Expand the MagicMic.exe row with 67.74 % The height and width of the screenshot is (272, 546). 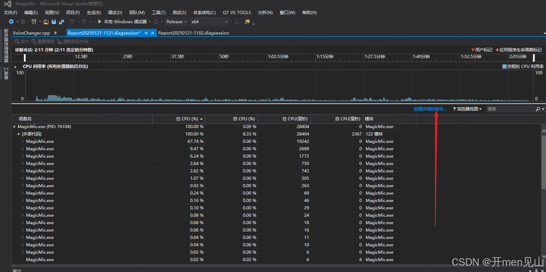point(23,141)
